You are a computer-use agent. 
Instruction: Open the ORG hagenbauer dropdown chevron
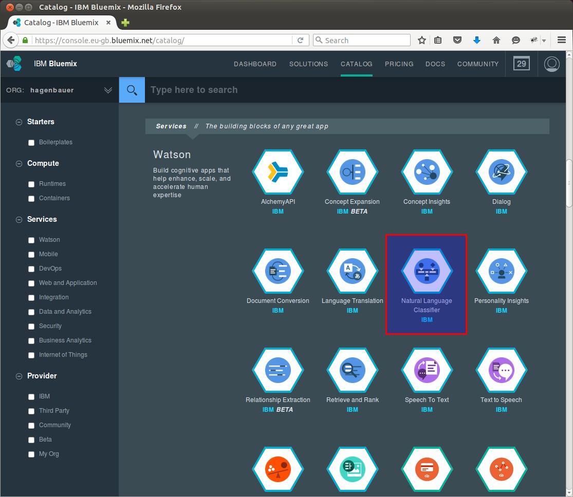(108, 90)
